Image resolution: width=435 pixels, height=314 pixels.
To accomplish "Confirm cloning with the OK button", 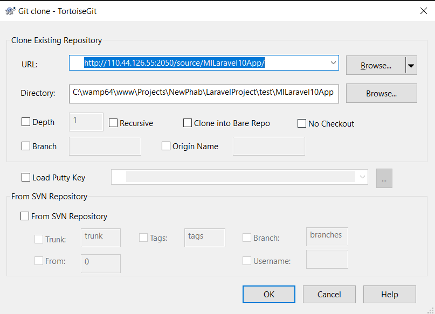I will [269, 294].
